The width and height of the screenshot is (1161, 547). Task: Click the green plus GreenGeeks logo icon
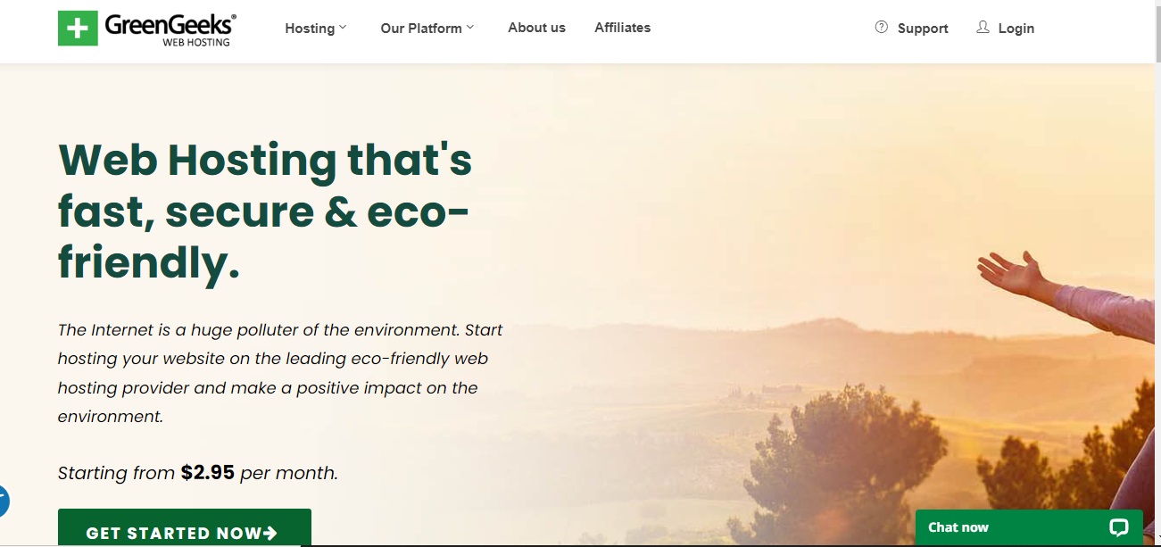[x=78, y=29]
